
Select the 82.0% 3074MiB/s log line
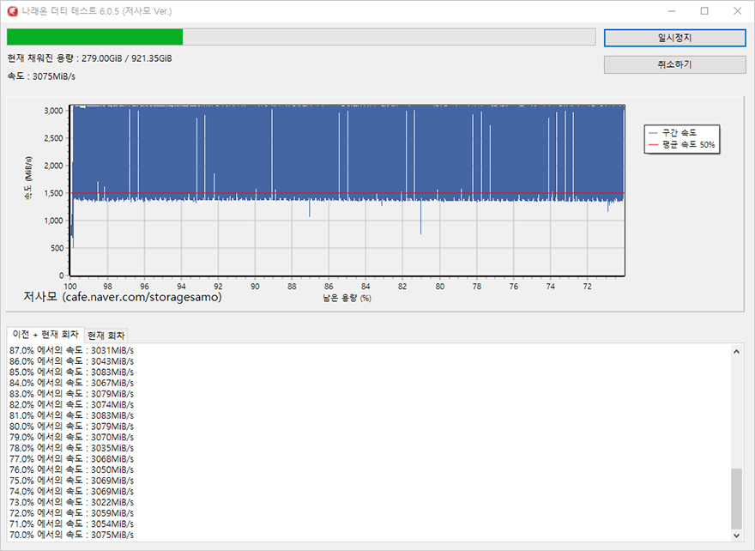71,404
